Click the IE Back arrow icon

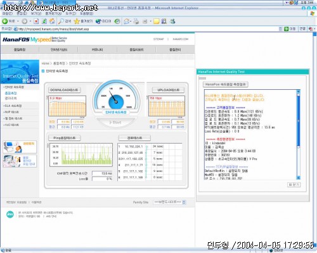coord(5,22)
